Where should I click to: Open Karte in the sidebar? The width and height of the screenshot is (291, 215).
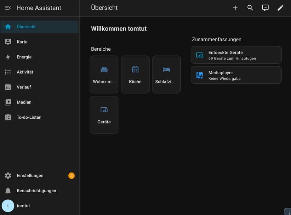22,42
